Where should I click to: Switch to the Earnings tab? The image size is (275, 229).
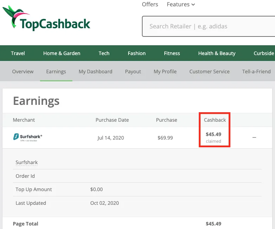tap(56, 72)
